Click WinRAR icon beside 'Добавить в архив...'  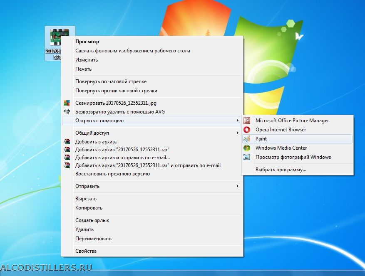click(67, 142)
